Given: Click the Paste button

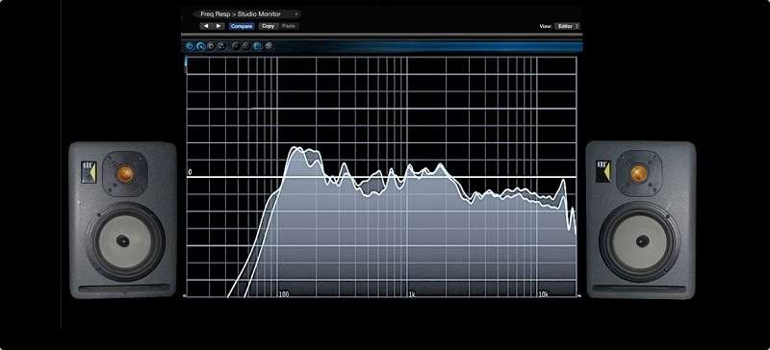Looking at the screenshot, I should point(289,26).
